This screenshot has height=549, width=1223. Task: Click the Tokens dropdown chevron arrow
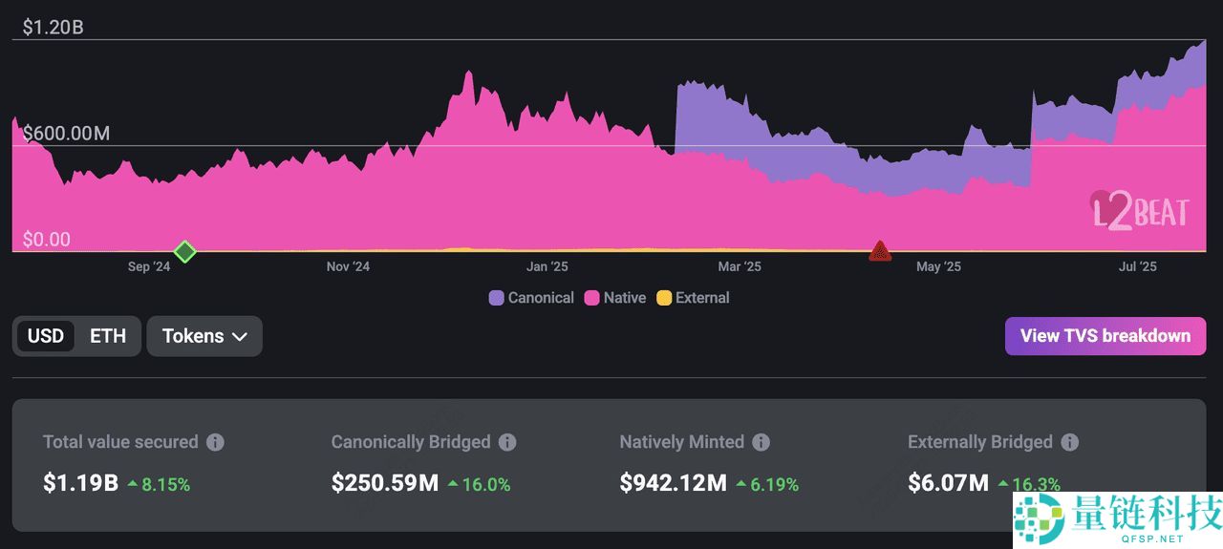[240, 337]
